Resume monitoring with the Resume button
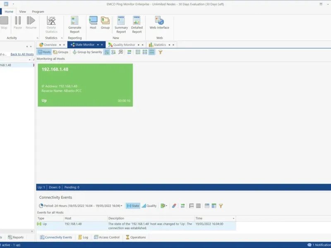331x248 pixels. click(31, 23)
